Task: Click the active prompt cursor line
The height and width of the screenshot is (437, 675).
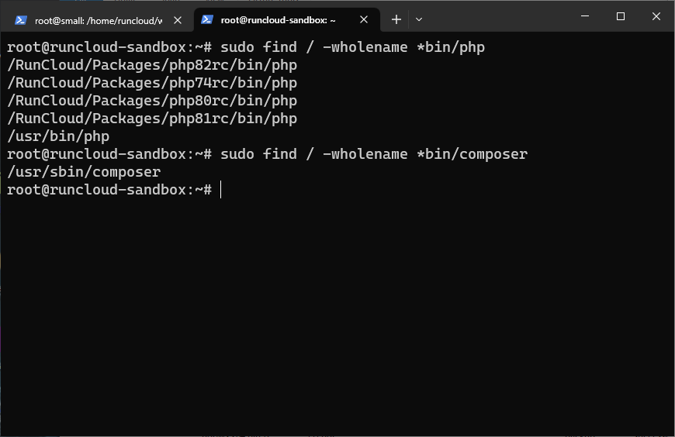Action: pyautogui.click(x=114, y=190)
